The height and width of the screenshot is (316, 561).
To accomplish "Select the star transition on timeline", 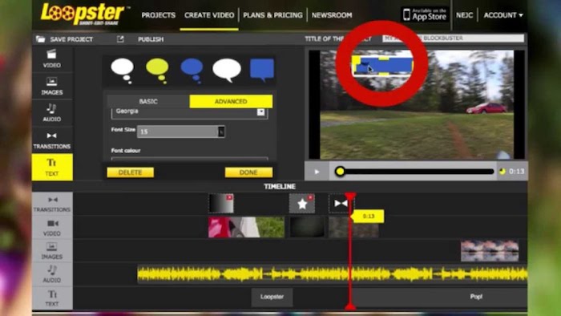I will click(x=302, y=203).
